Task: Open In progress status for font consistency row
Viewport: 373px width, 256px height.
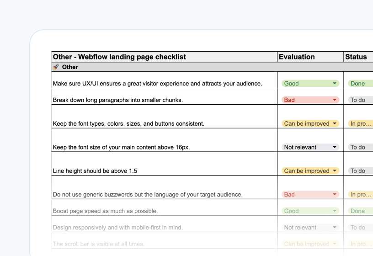Action: coord(360,123)
